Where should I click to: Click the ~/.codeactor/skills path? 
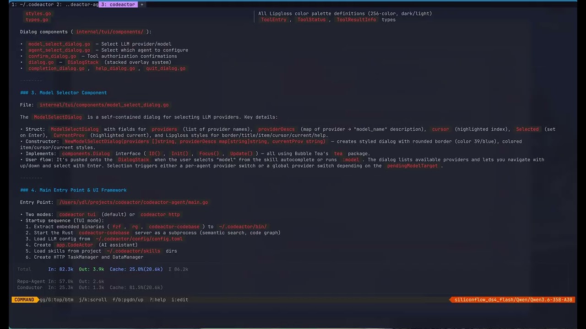coord(134,251)
